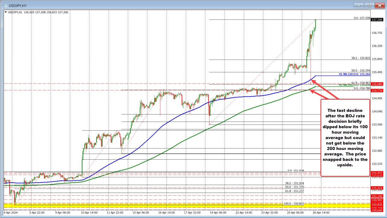387x218 pixels.
Task: Click the 157.206 current price label
Action: click(377, 19)
